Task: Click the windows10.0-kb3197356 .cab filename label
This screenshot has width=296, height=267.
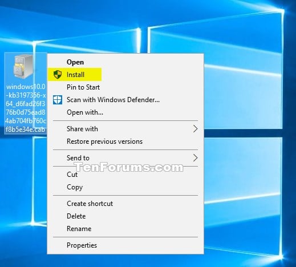Action: click(x=26, y=108)
